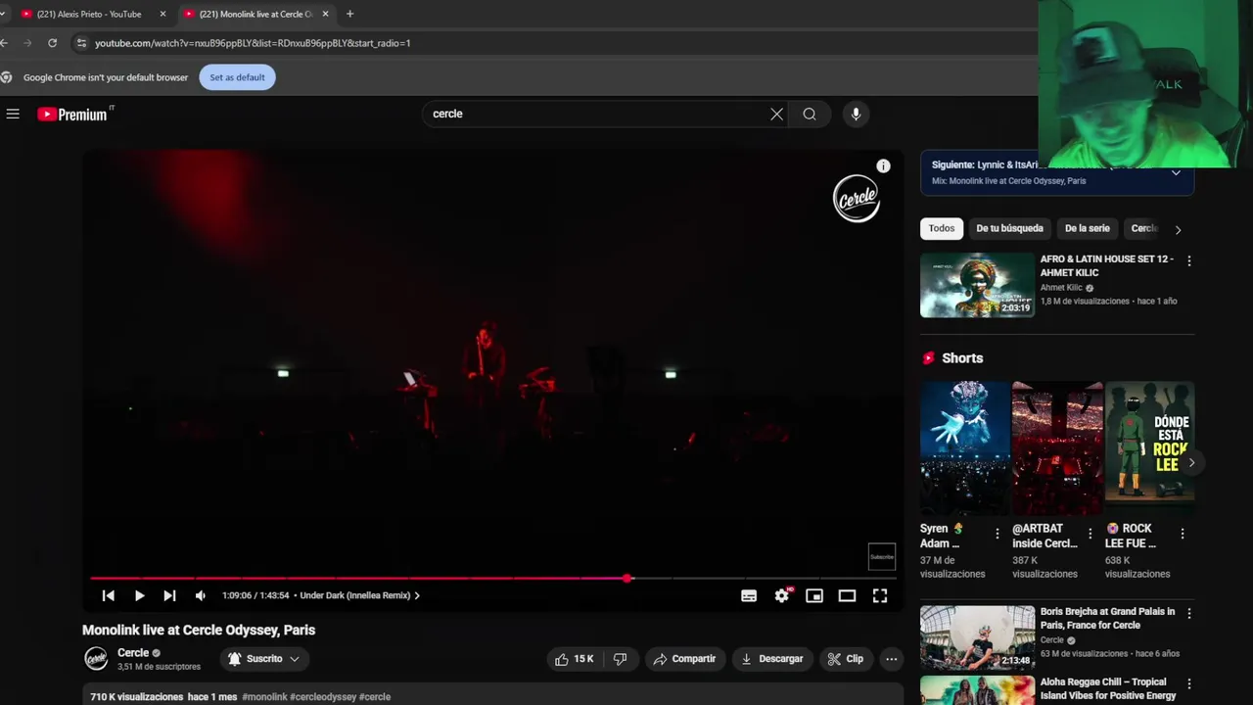Screen dimensions: 1253x705
Task: Select the 'De tu búsqueda' chip
Action: point(1009,228)
